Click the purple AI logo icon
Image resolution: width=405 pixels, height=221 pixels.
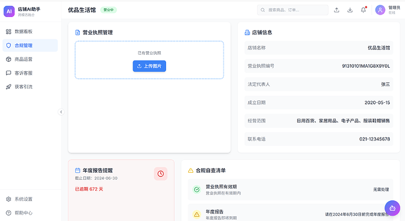pyautogui.click(x=9, y=11)
